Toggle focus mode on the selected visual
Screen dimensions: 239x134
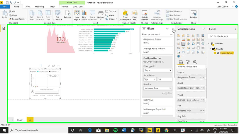[54, 66]
